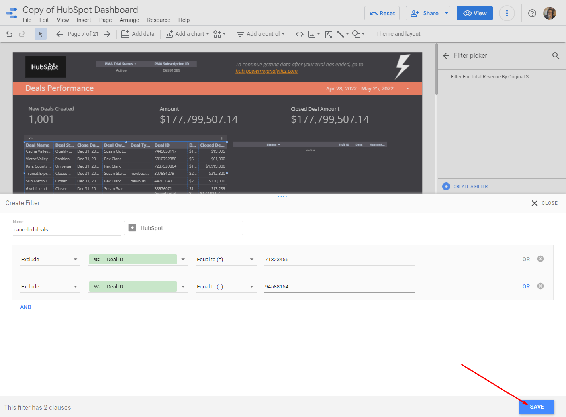Open the first Exclude condition dropdown
This screenshot has width=566, height=417.
50,259
